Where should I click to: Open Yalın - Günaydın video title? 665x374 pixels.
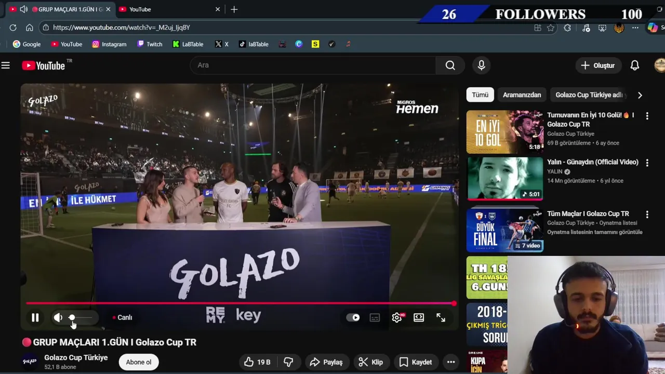pos(592,162)
